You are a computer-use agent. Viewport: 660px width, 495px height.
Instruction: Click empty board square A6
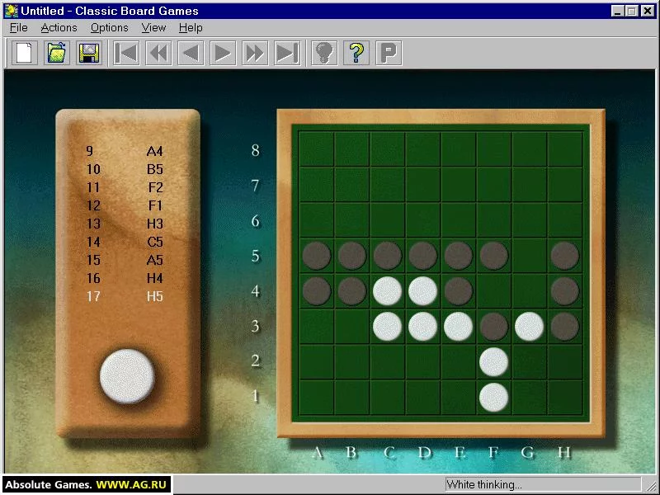[x=317, y=220]
